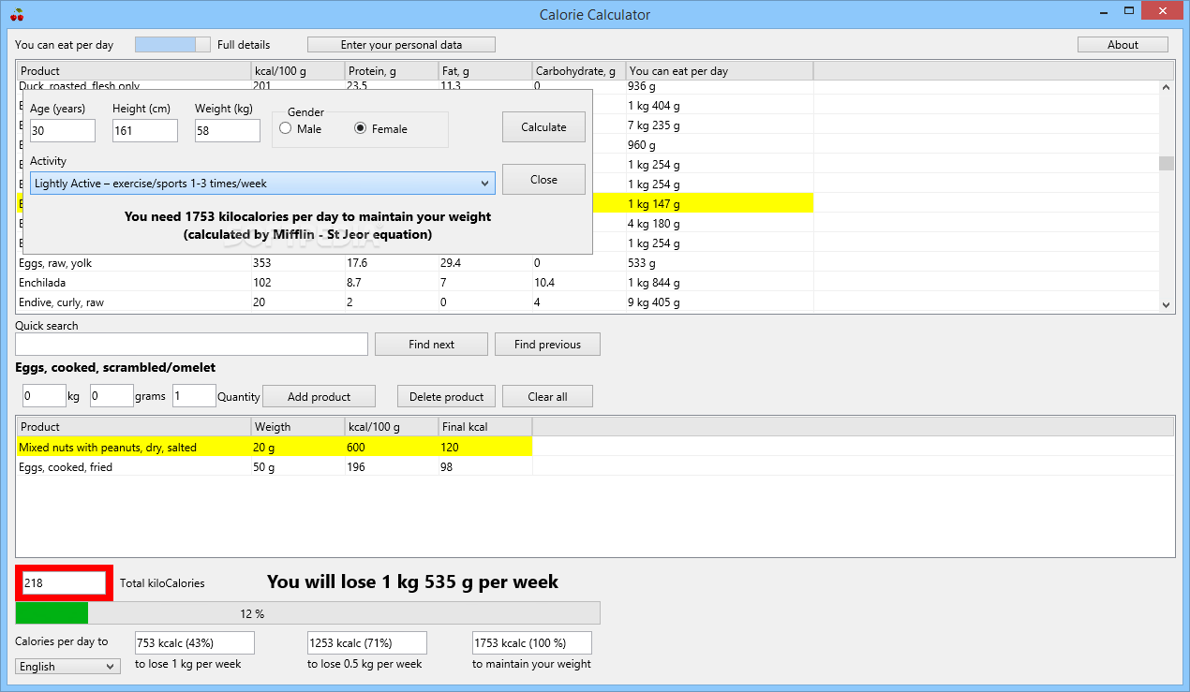Image resolution: width=1190 pixels, height=692 pixels.
Task: Click the Quick search text box
Action: coord(191,344)
